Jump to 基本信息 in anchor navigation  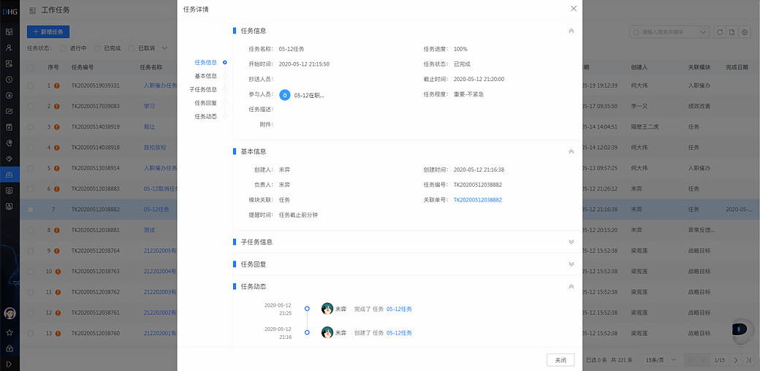click(x=205, y=76)
